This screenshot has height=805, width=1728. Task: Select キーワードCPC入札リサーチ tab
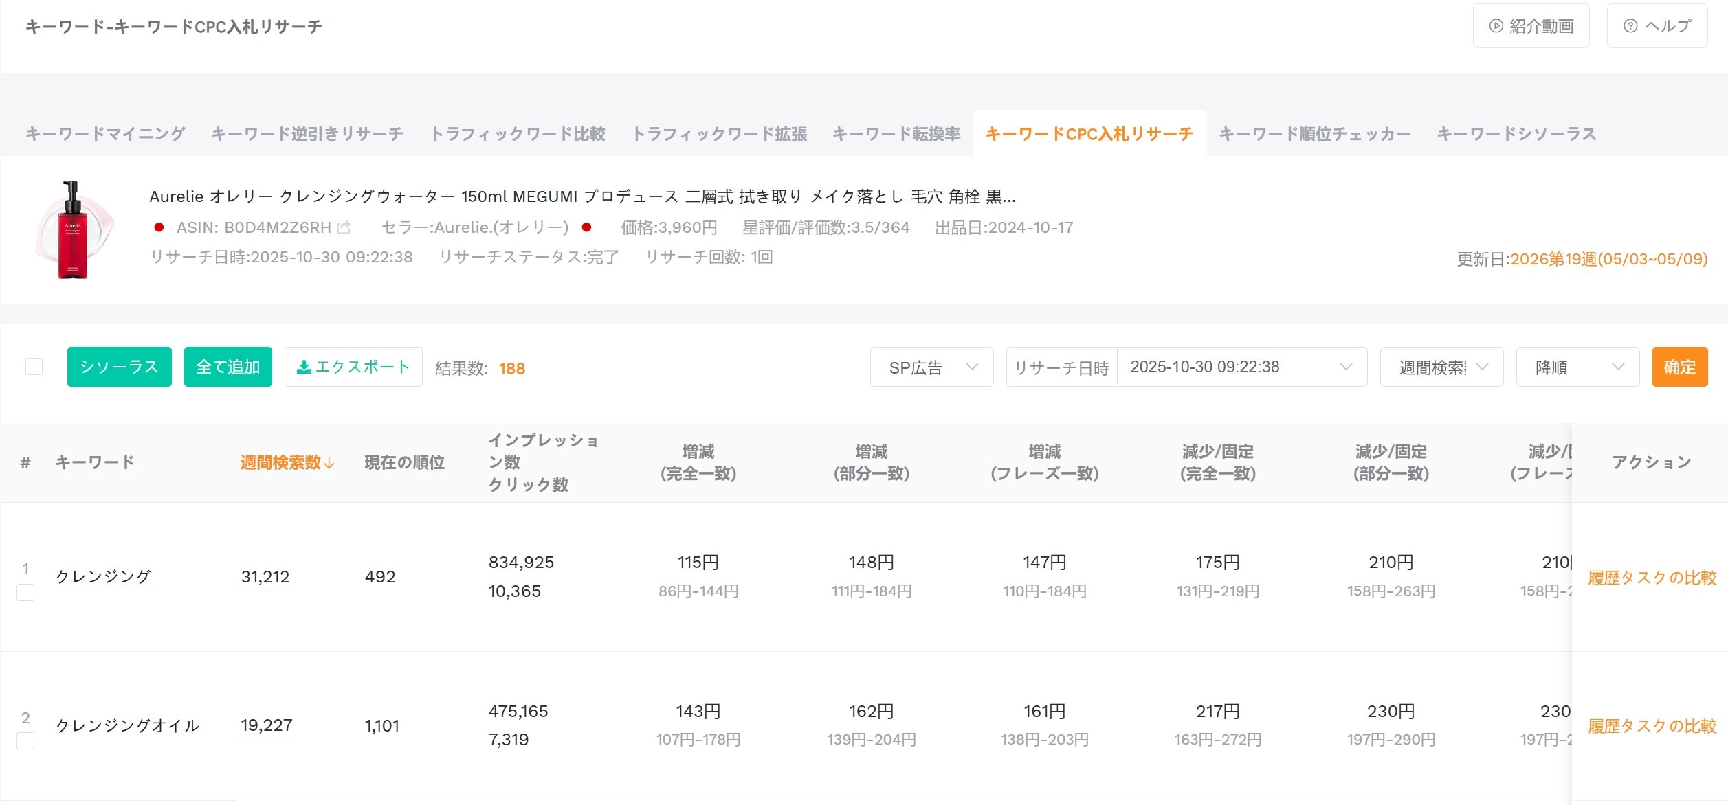pos(1089,134)
